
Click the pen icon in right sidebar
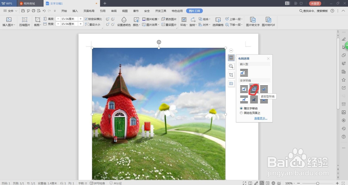click(x=343, y=39)
